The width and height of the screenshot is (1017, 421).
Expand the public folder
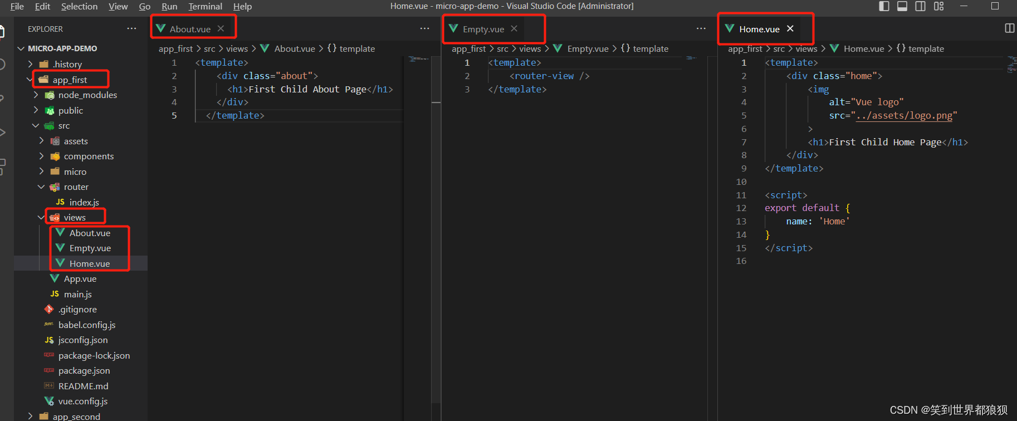point(36,110)
